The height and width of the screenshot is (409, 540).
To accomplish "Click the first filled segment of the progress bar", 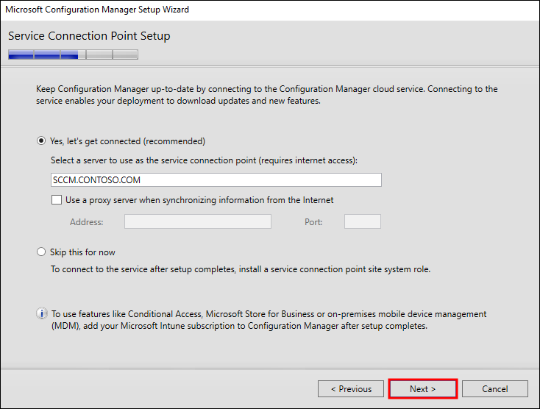I will pyautogui.click(x=21, y=54).
